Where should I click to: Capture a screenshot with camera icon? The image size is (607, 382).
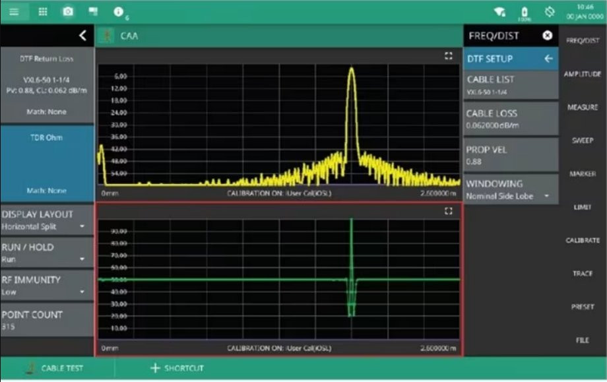(68, 12)
